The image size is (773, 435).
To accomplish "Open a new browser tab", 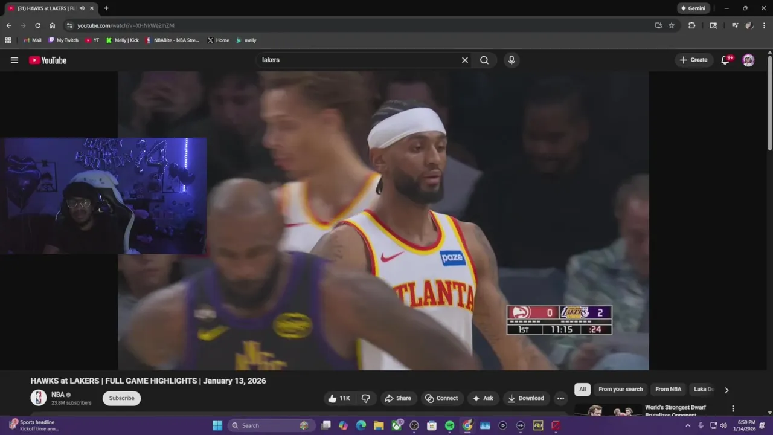I will tap(106, 8).
